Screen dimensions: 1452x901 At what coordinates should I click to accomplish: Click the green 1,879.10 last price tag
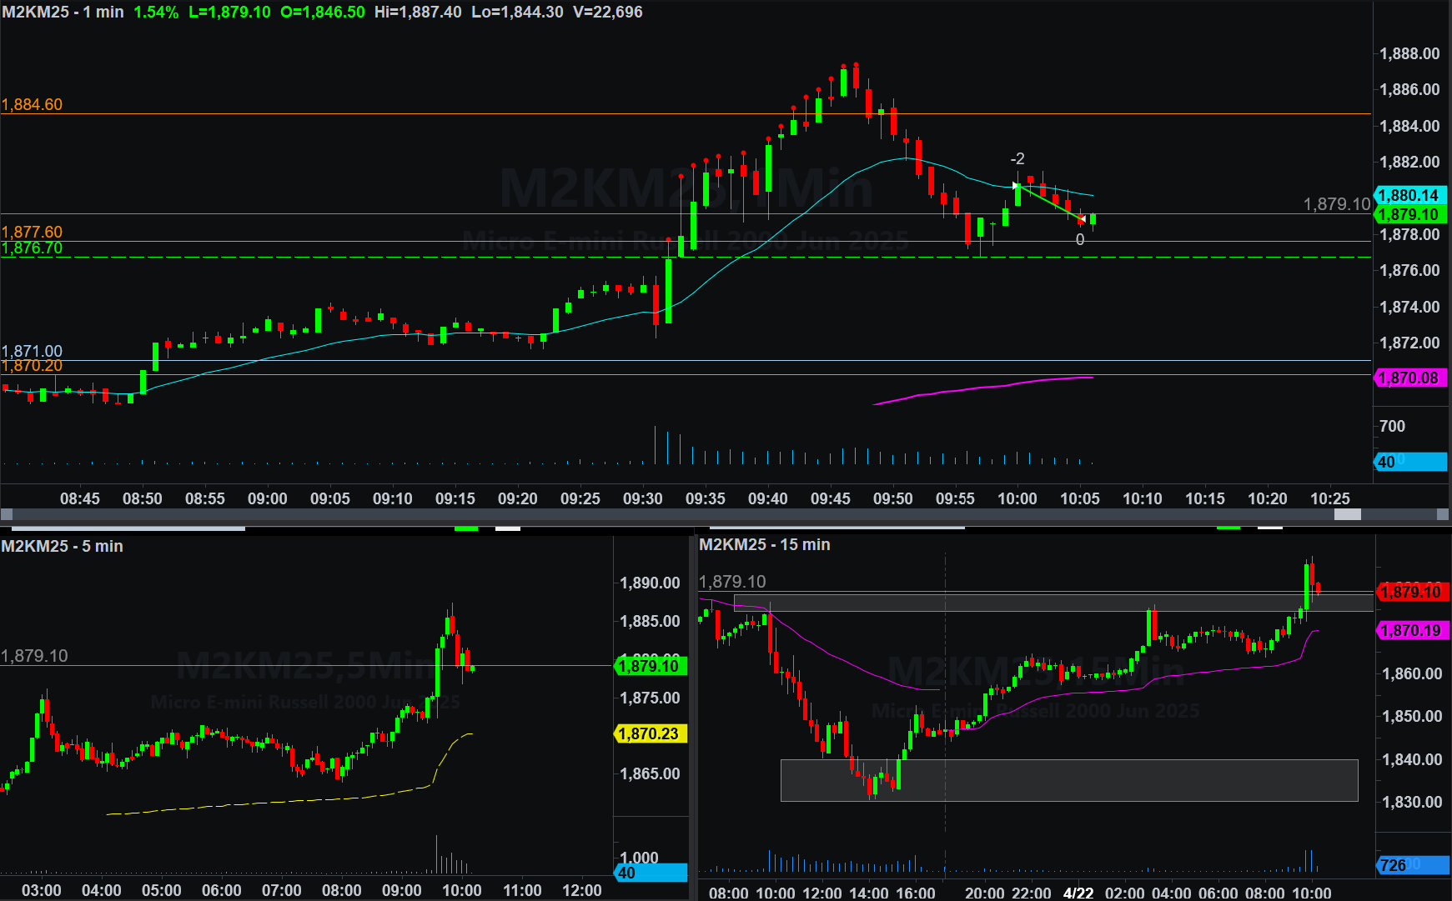pyautogui.click(x=1409, y=214)
